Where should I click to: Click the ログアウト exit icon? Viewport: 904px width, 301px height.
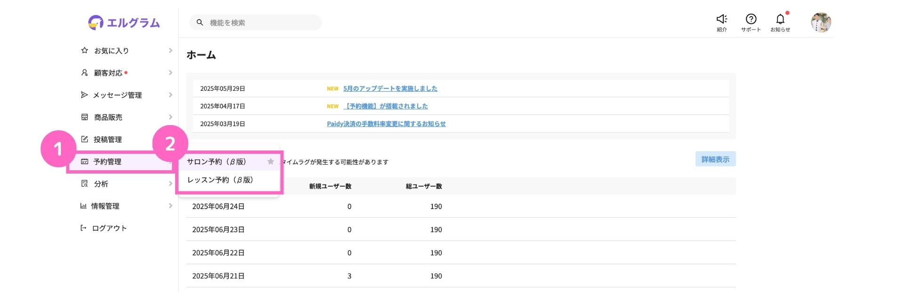point(83,228)
